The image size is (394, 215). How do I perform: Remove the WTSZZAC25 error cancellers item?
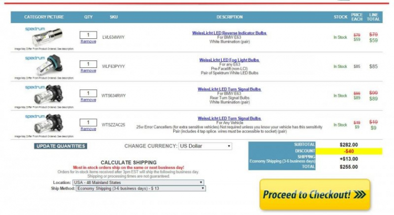pos(88,129)
